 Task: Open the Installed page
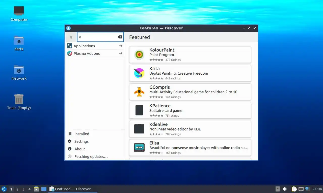[95, 134]
